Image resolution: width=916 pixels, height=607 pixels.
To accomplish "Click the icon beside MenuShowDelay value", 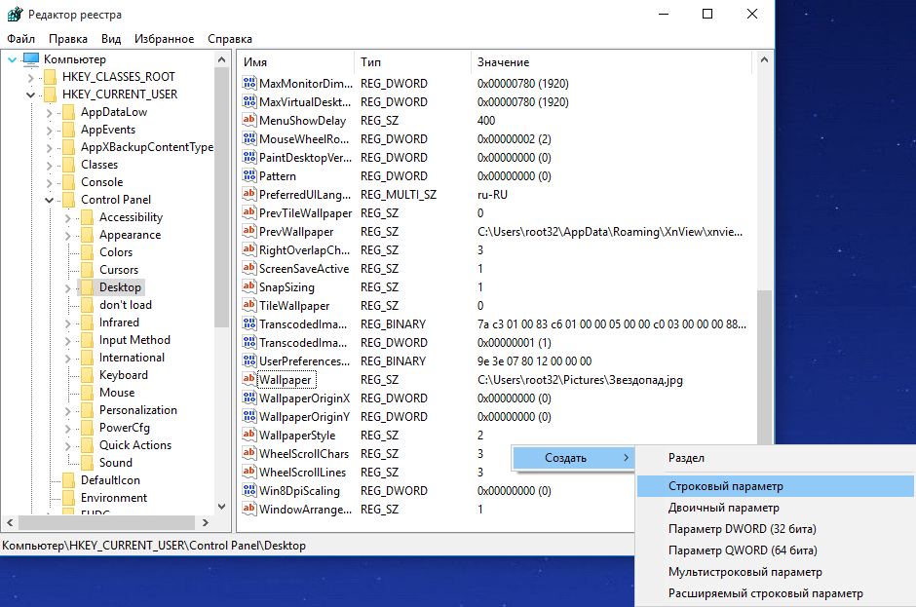I will 248,121.
